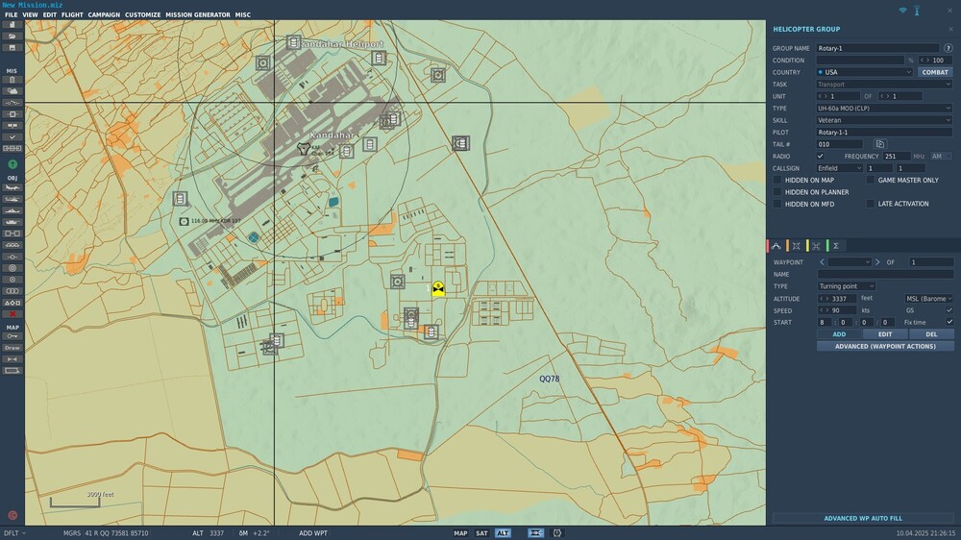The image size is (961, 540).
Task: Click the EDIT waypoint button
Action: [885, 334]
